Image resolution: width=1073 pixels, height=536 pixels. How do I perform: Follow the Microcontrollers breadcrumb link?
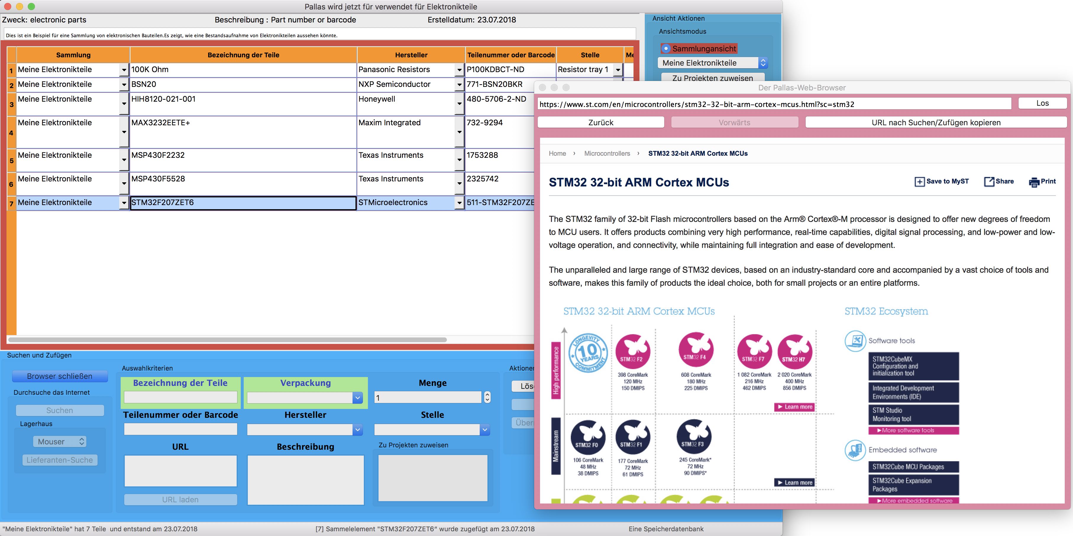(607, 154)
